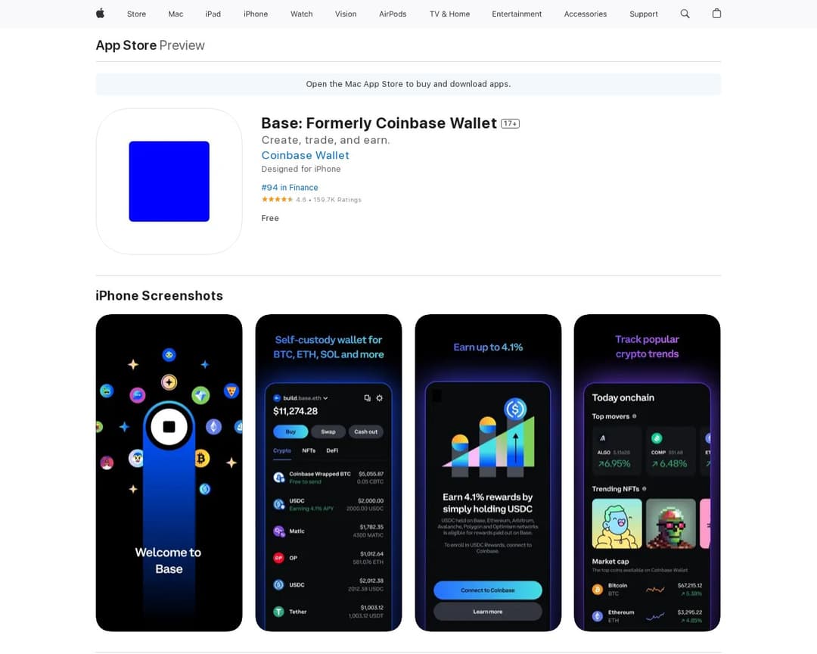This screenshot has height=654, width=817.
Task: Open the Welcome to Base screenshot
Action: point(169,472)
